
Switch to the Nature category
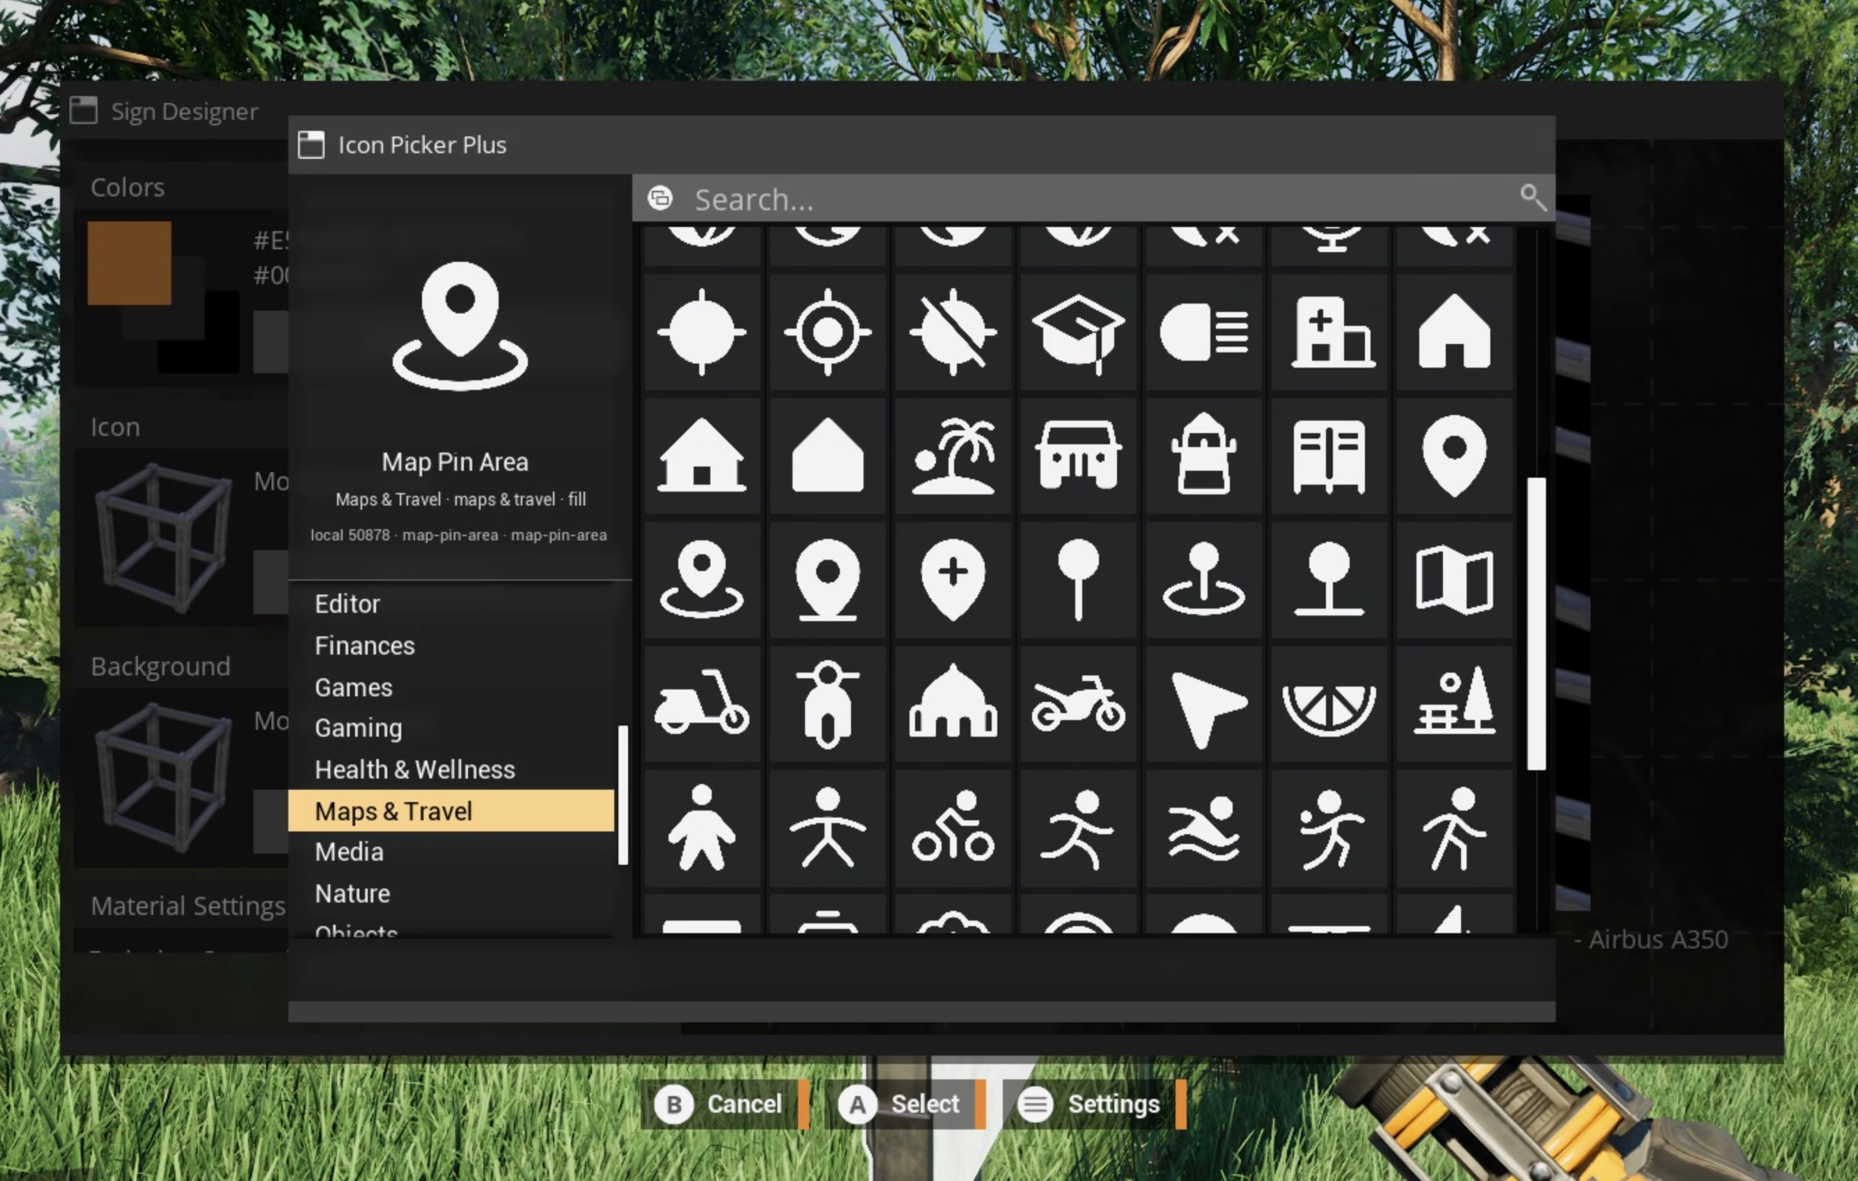[352, 894]
